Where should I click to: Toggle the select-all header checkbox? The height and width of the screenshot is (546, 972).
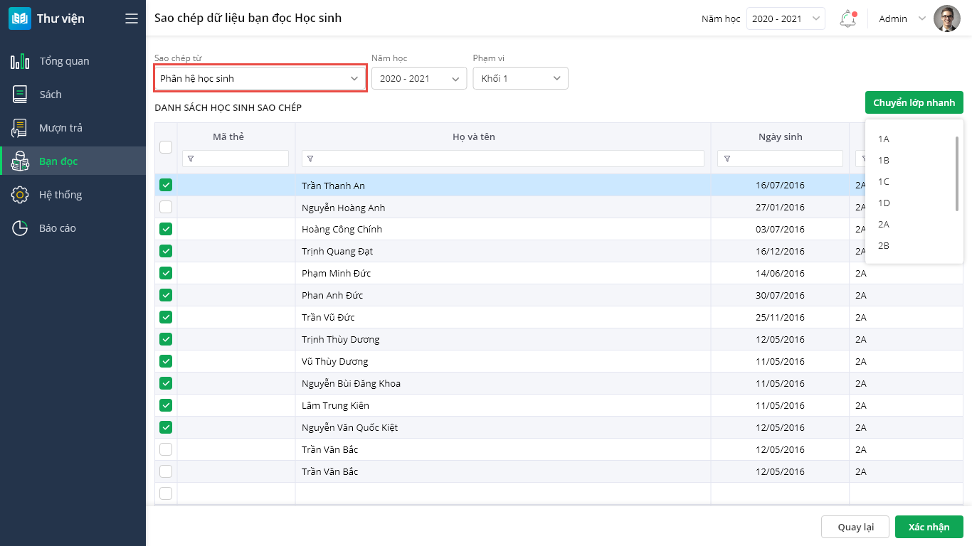[166, 147]
